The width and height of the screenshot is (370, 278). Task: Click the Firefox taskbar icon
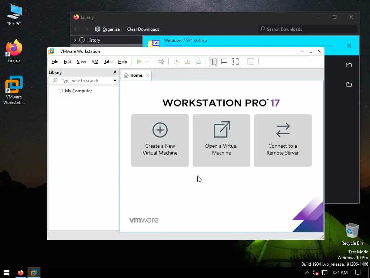click(21, 273)
